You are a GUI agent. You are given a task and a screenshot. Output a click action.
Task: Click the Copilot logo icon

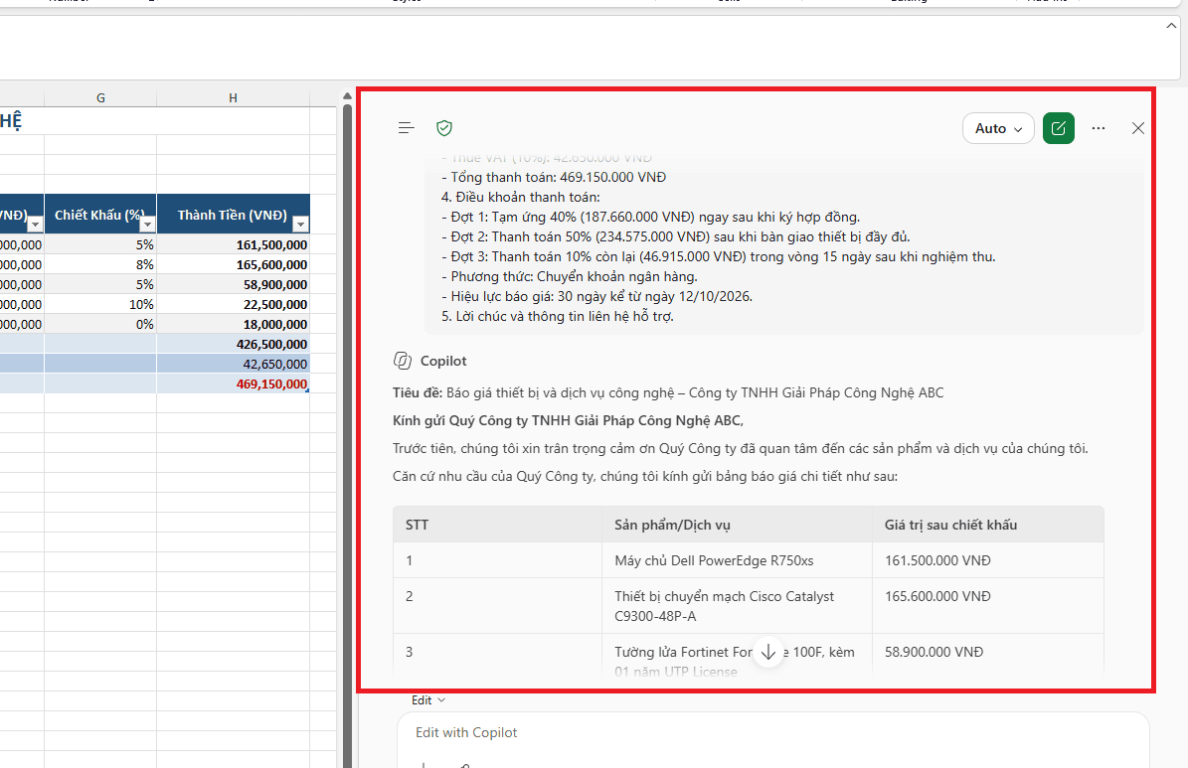pos(403,361)
